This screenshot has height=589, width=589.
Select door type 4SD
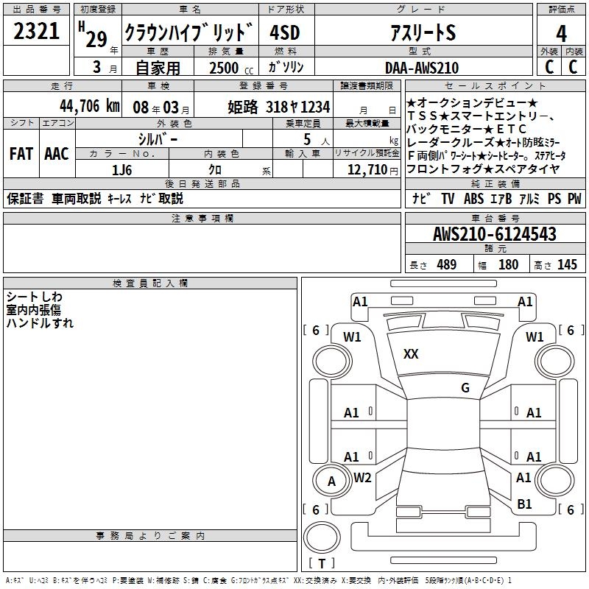point(285,32)
